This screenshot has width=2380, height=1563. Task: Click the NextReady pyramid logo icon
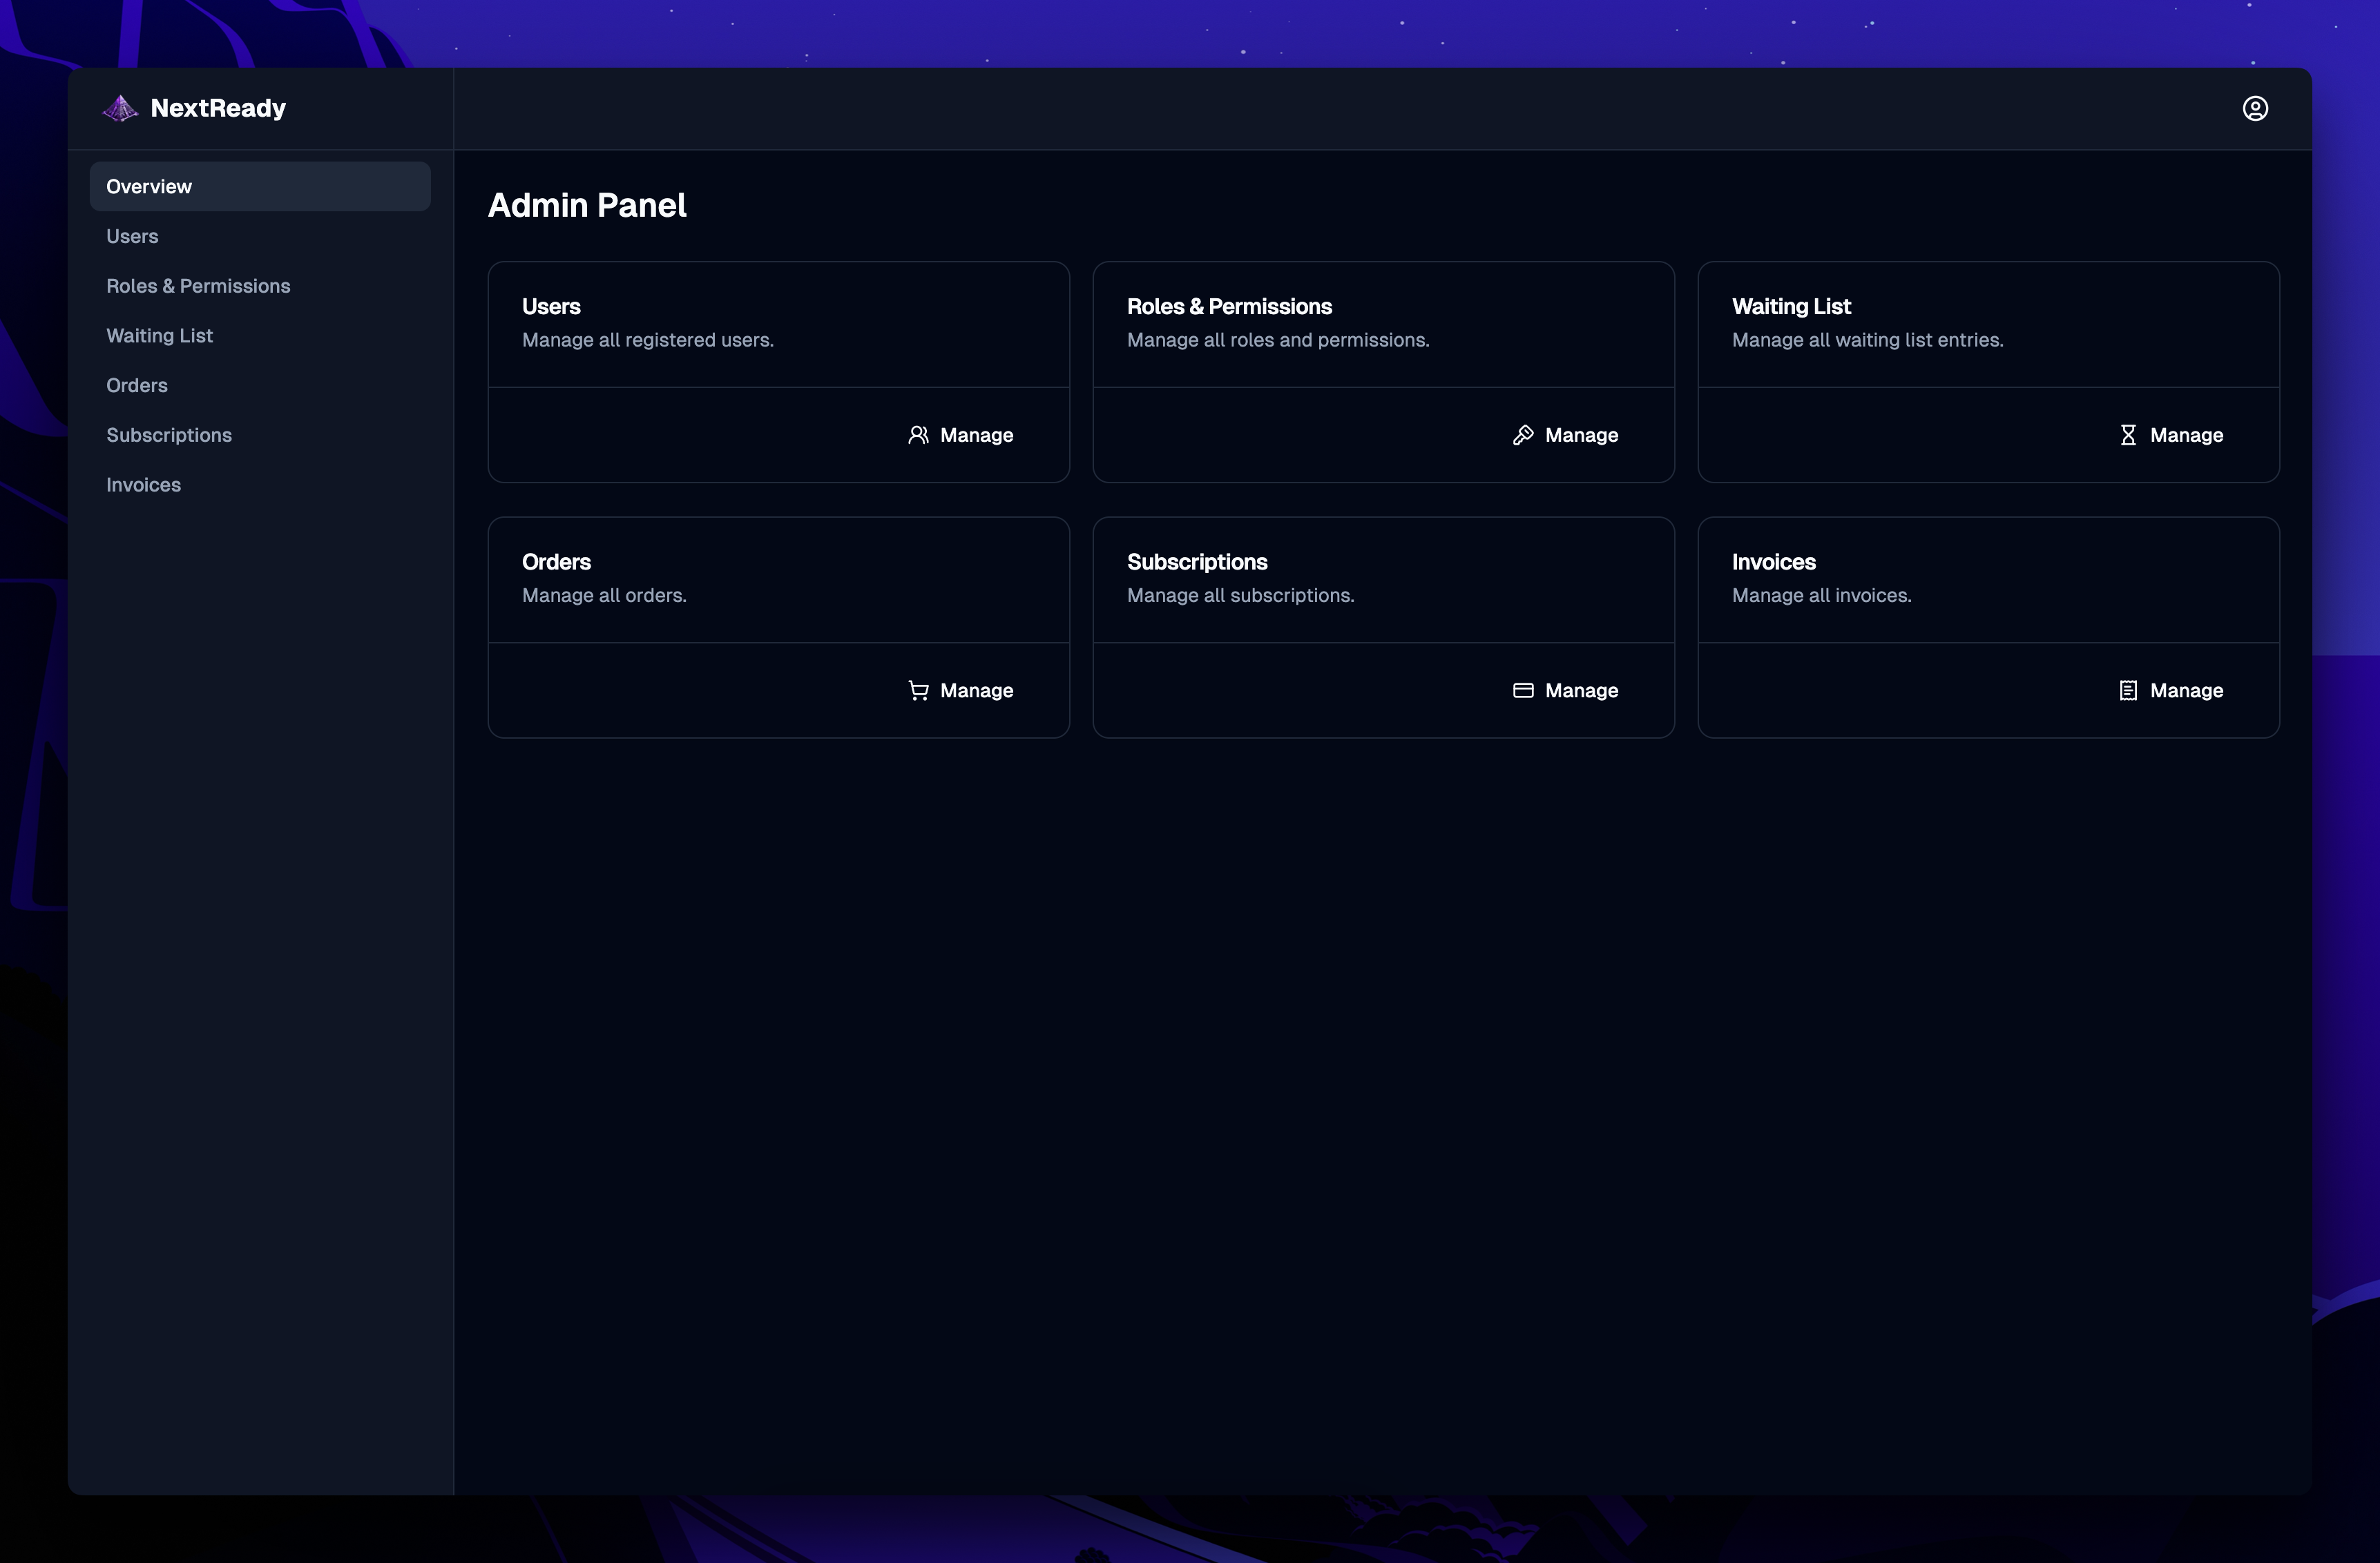[x=120, y=108]
